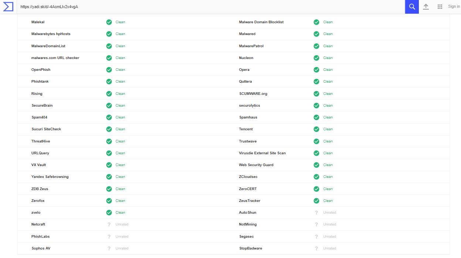Select the 'SecureBrain' engine name
Screen dimensions: 461x258
[42, 106]
